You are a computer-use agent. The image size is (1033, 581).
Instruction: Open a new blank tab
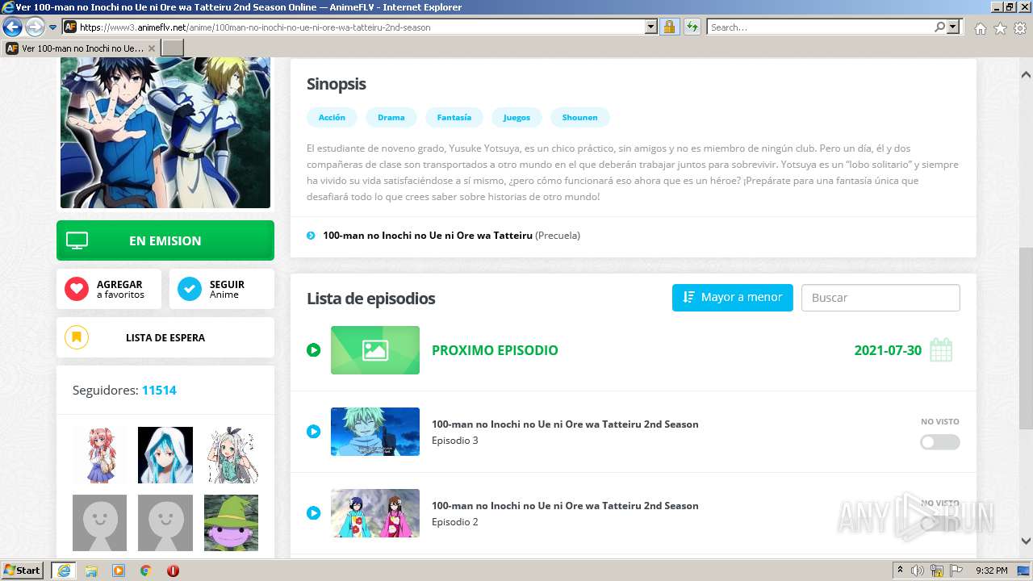173,48
